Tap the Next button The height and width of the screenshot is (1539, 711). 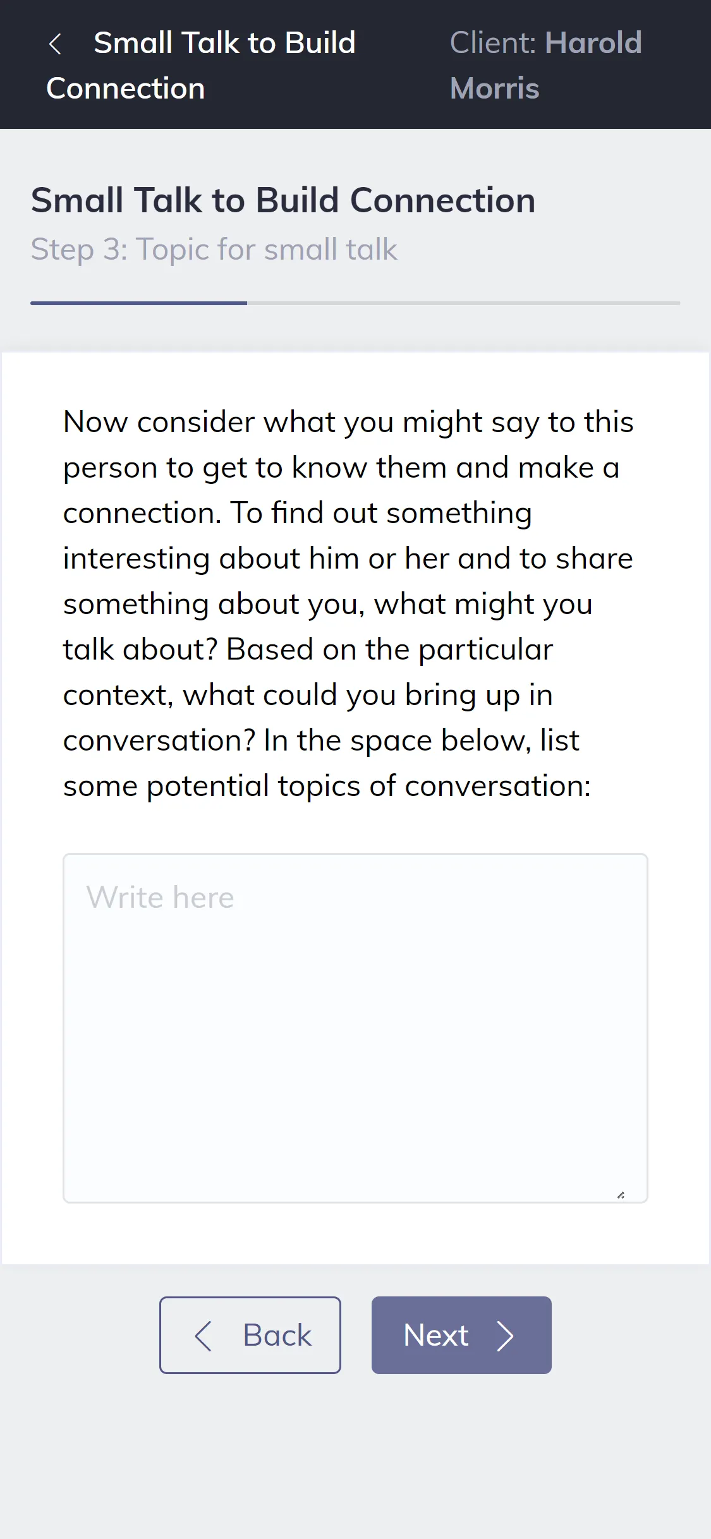point(461,1335)
